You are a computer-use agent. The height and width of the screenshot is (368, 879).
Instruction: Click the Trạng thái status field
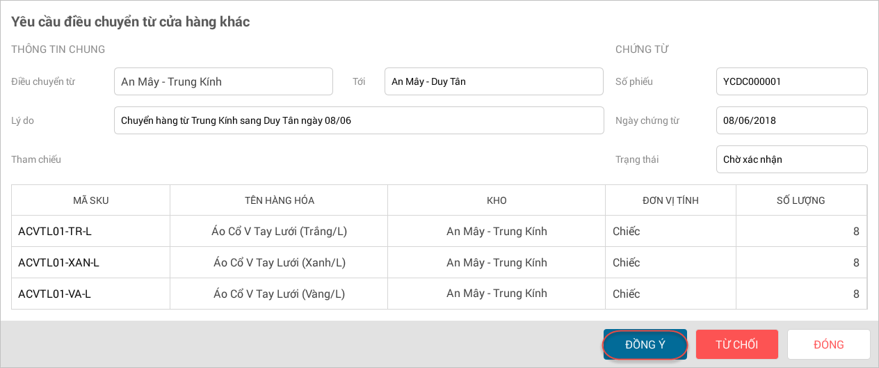tap(791, 159)
